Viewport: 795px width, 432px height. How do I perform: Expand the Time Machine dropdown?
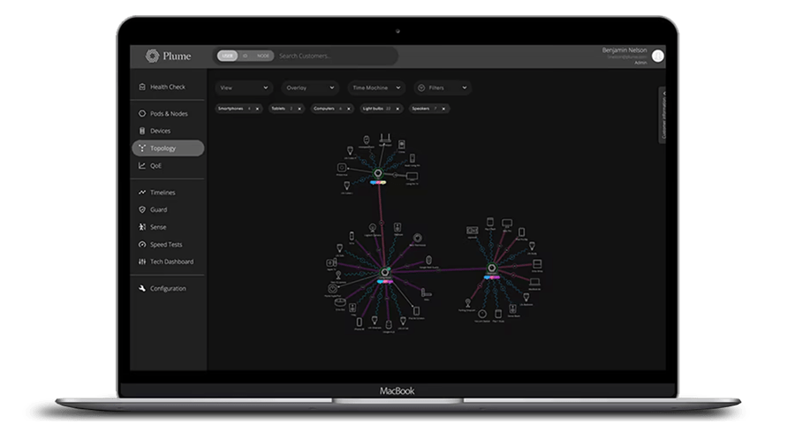click(x=375, y=88)
